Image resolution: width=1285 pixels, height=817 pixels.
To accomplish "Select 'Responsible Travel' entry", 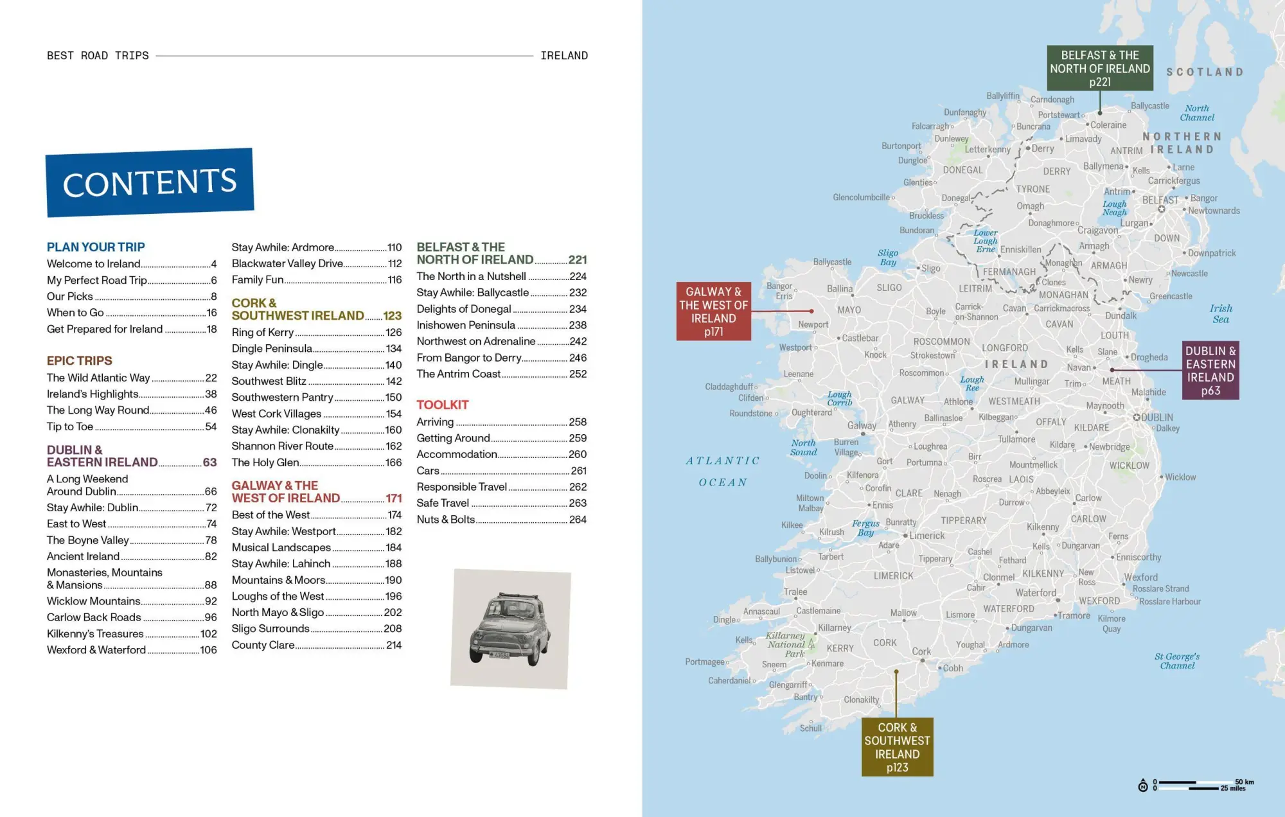I will pyautogui.click(x=502, y=487).
